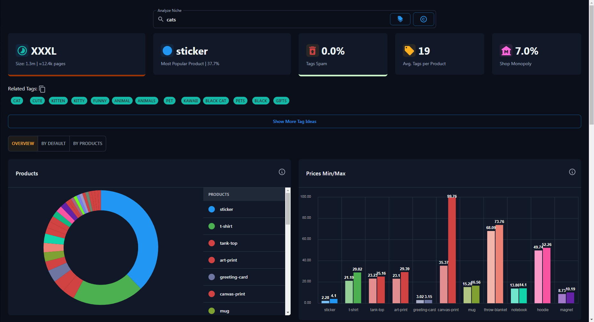
Task: Click the search magnifier icon
Action: tap(161, 19)
